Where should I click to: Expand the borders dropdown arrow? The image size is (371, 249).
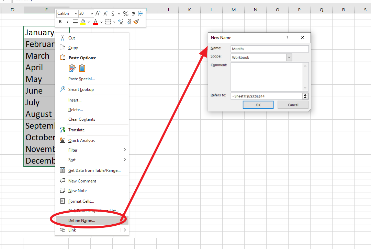114,22
